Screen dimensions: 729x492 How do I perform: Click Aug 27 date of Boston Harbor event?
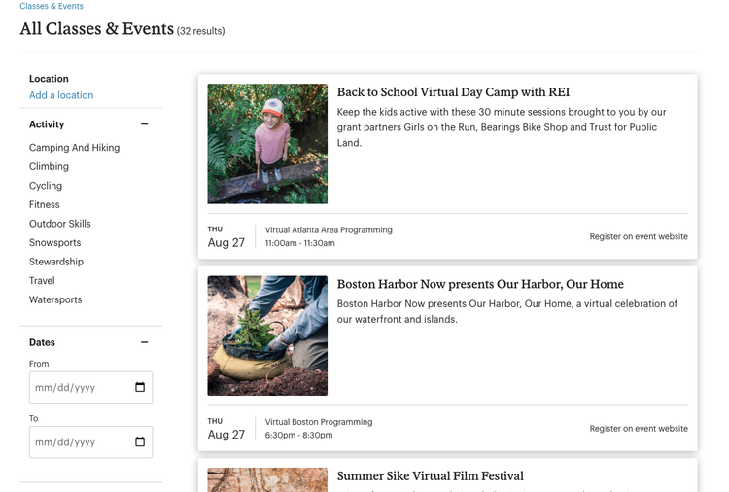(226, 435)
